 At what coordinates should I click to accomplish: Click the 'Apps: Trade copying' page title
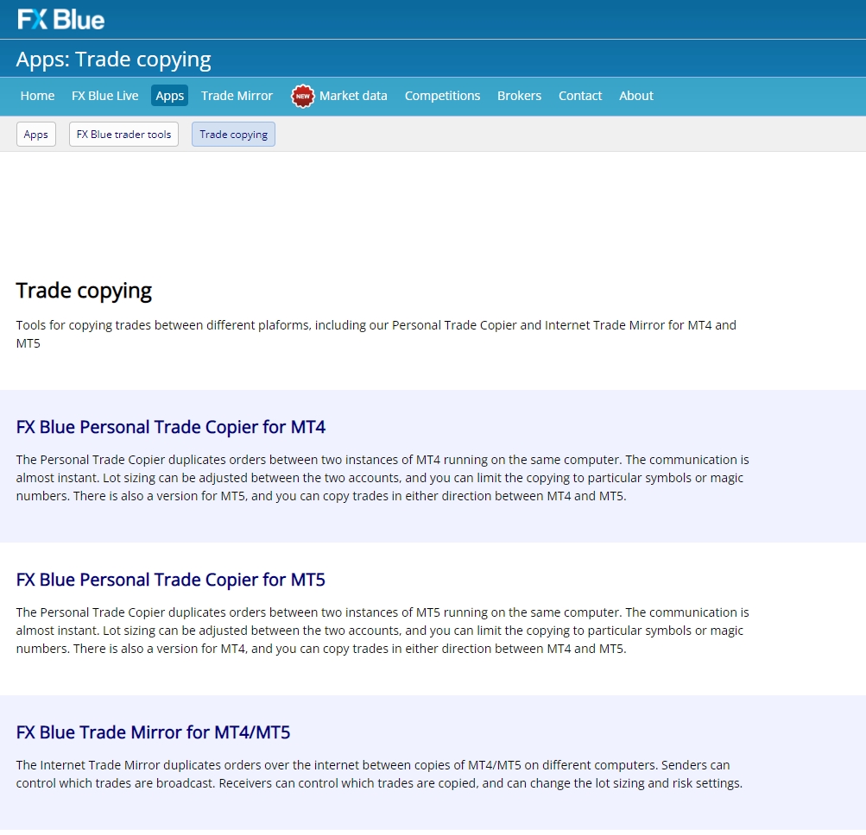click(x=114, y=59)
